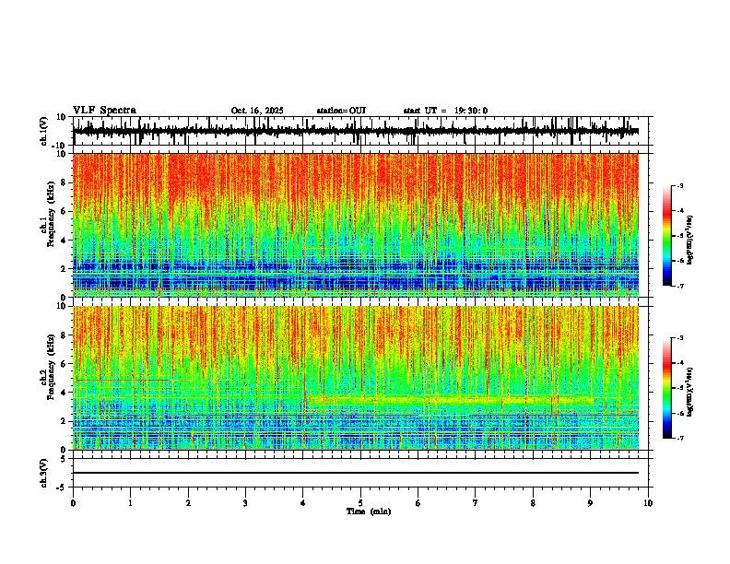
Task: Click inside the ch.1 spectrogram panel
Action: point(356,225)
